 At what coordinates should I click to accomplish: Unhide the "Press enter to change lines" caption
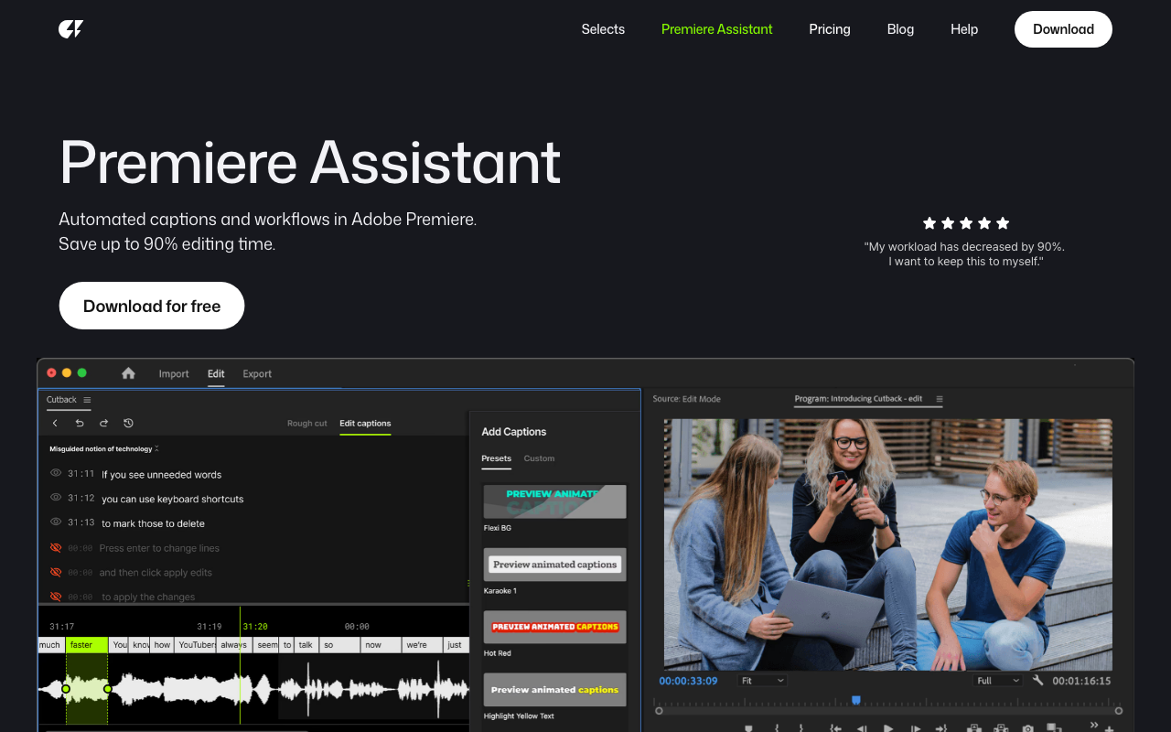(56, 547)
